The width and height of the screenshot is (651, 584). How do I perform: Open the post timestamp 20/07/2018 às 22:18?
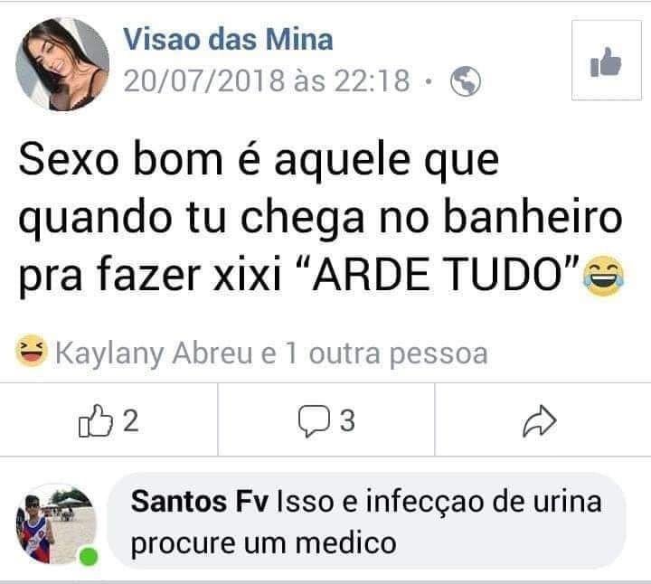(267, 80)
